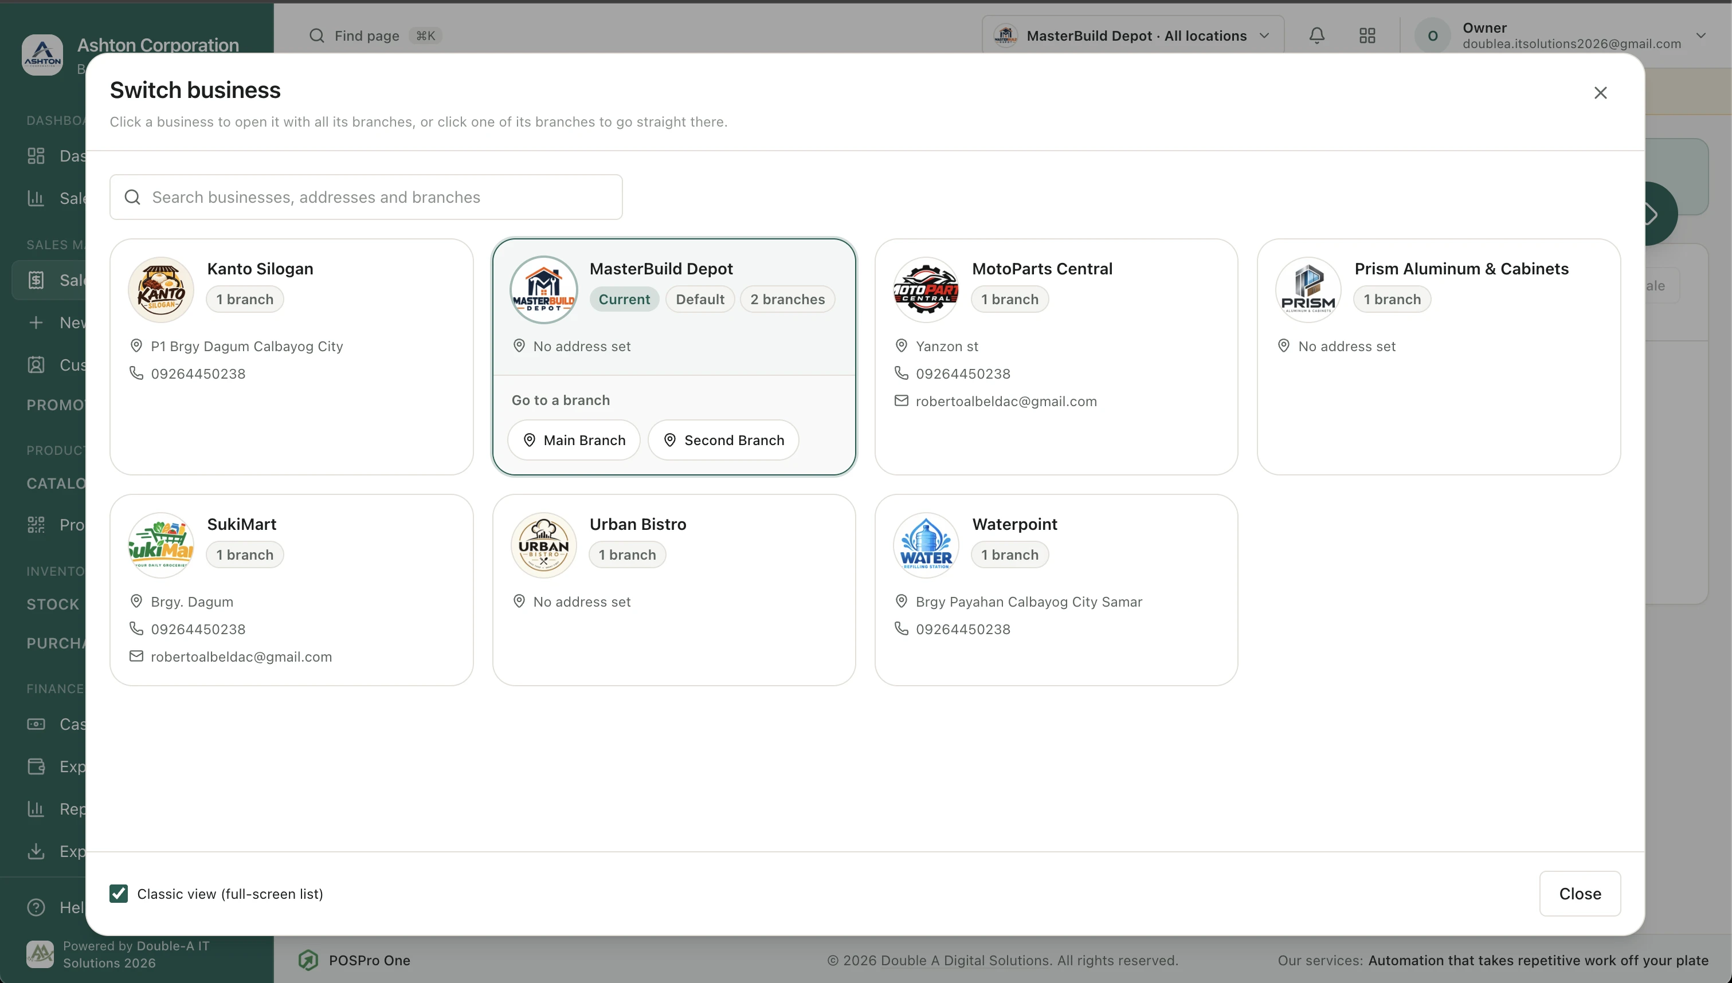The image size is (1732, 983).
Task: Click the POSPro One footer logo
Action: [308, 960]
